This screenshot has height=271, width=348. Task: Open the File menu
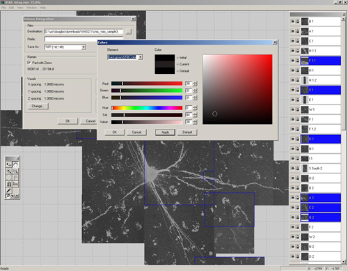click(x=3, y=8)
